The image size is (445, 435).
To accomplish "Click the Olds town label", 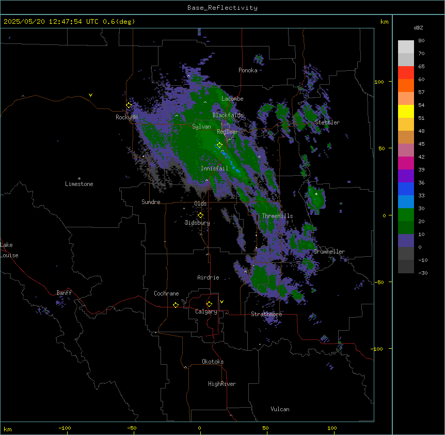I will pos(200,204).
